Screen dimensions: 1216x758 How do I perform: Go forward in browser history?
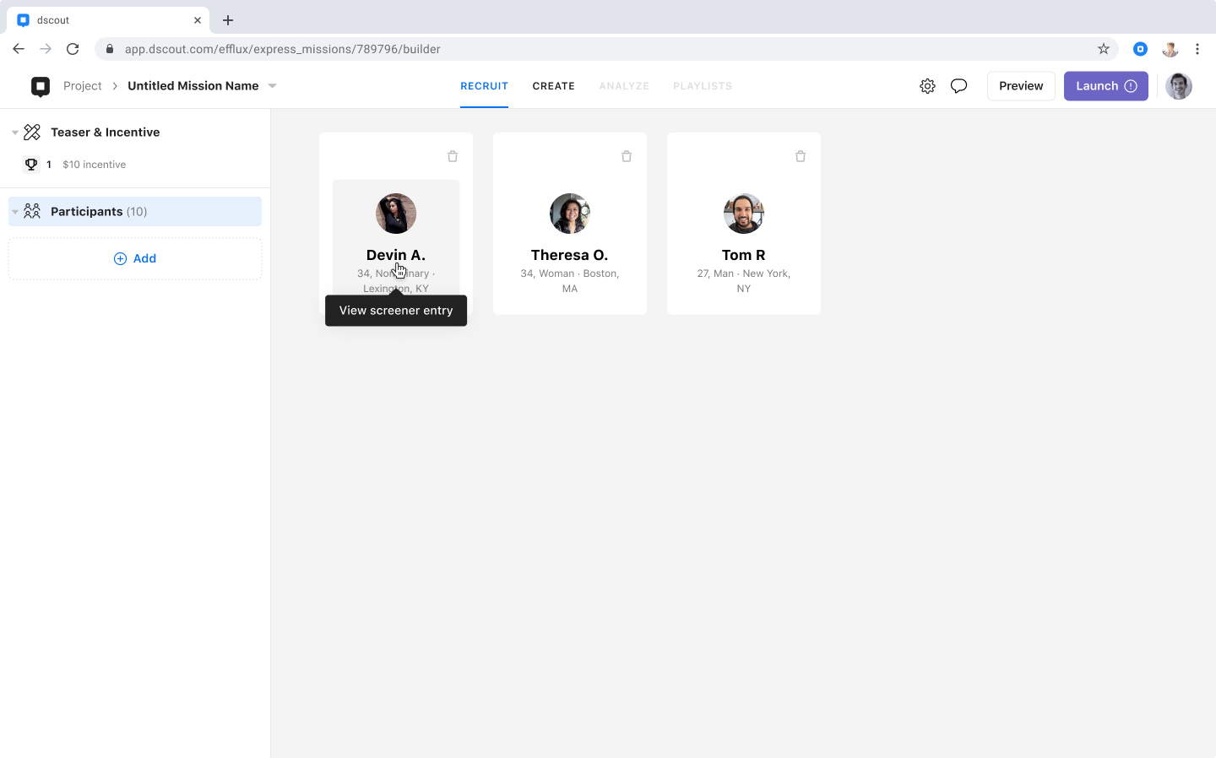46,49
